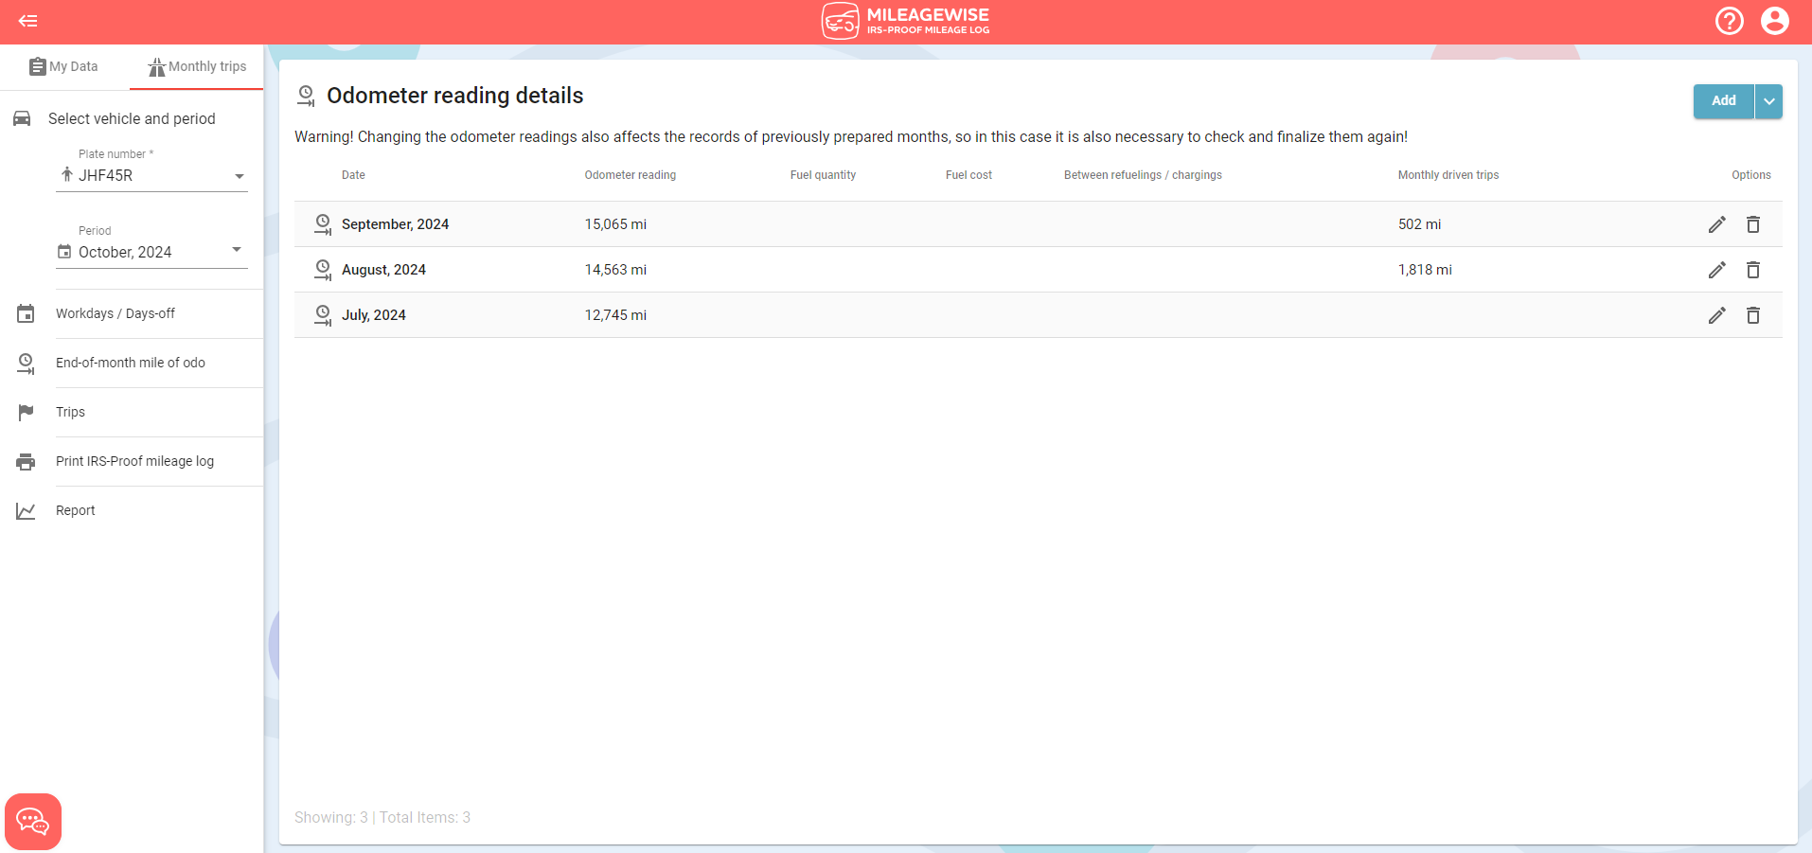Click the 502 mi monthly trips value
This screenshot has width=1812, height=853.
(x=1419, y=224)
